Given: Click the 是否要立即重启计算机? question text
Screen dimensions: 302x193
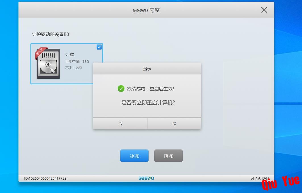Looking at the screenshot, I should [x=148, y=103].
